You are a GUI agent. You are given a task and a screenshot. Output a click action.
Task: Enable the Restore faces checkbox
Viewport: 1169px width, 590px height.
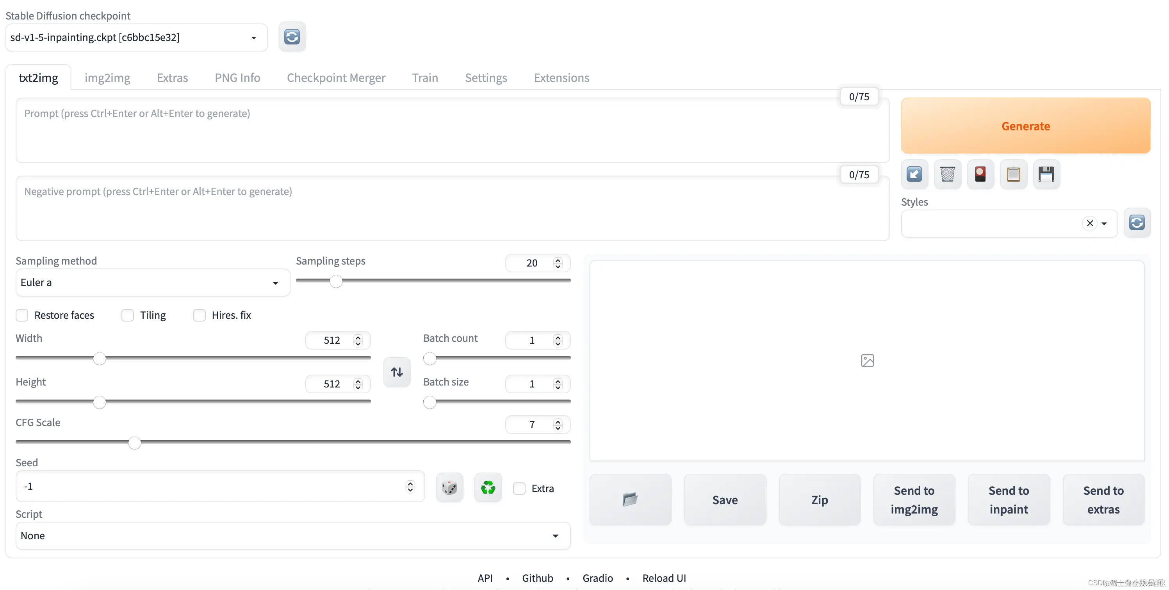pyautogui.click(x=22, y=315)
